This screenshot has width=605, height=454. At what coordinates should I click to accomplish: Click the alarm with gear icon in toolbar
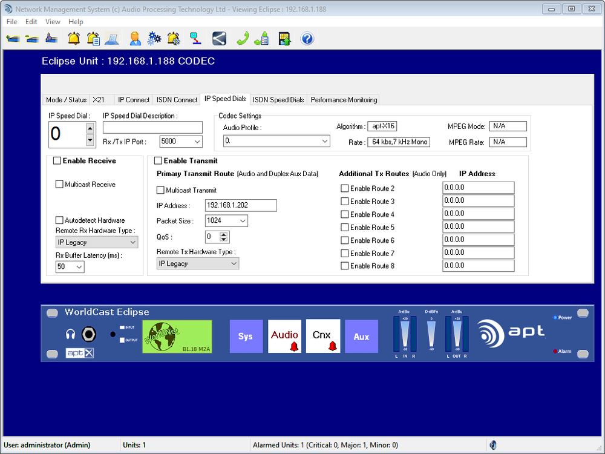[174, 38]
